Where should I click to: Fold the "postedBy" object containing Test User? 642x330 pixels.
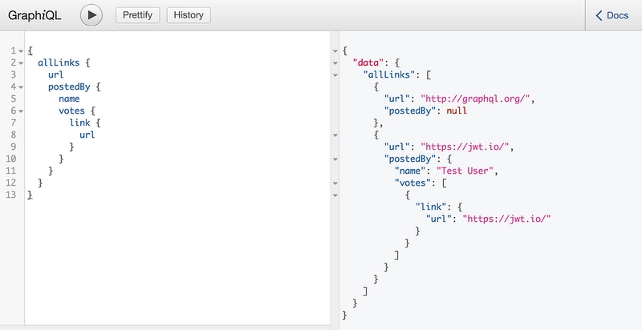(x=336, y=159)
